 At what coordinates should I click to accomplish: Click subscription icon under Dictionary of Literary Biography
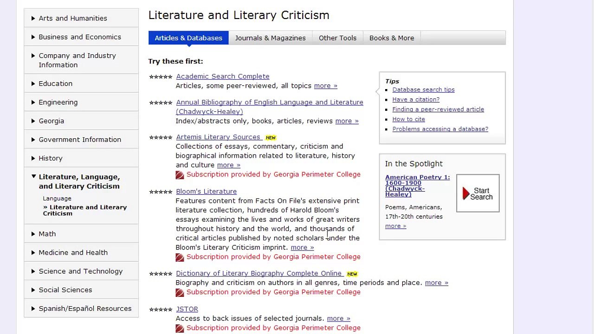click(x=180, y=292)
